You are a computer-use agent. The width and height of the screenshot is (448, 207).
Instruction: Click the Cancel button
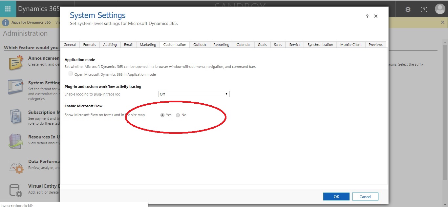pyautogui.click(x=365, y=197)
